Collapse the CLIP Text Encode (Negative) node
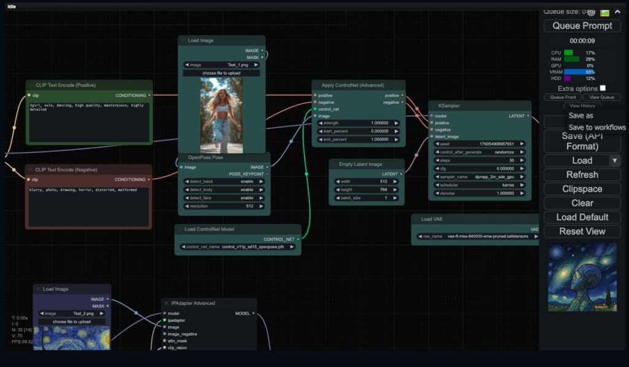This screenshot has width=629, height=367. [x=30, y=170]
